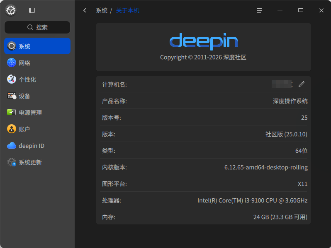Toggle the sidebar panel icon
The image size is (331, 248).
[32, 10]
